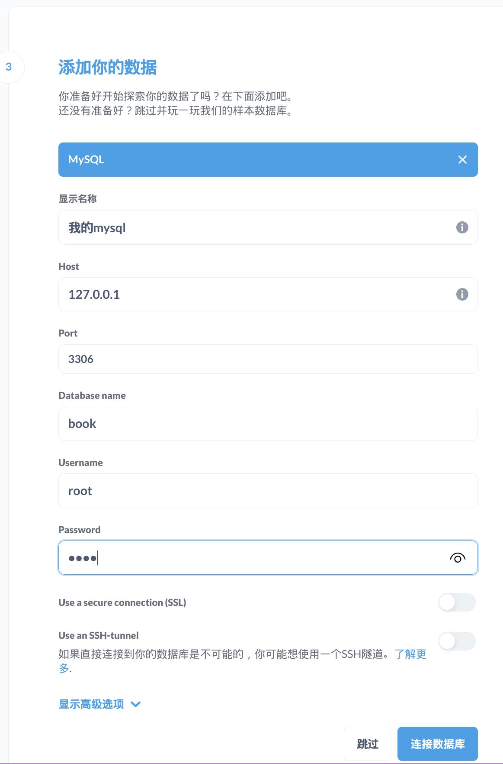Enable the secure connection (SSL) toggle
Image resolution: width=503 pixels, height=764 pixels.
457,602
